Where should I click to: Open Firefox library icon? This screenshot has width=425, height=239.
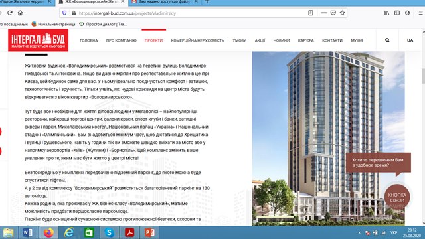coord(386,13)
